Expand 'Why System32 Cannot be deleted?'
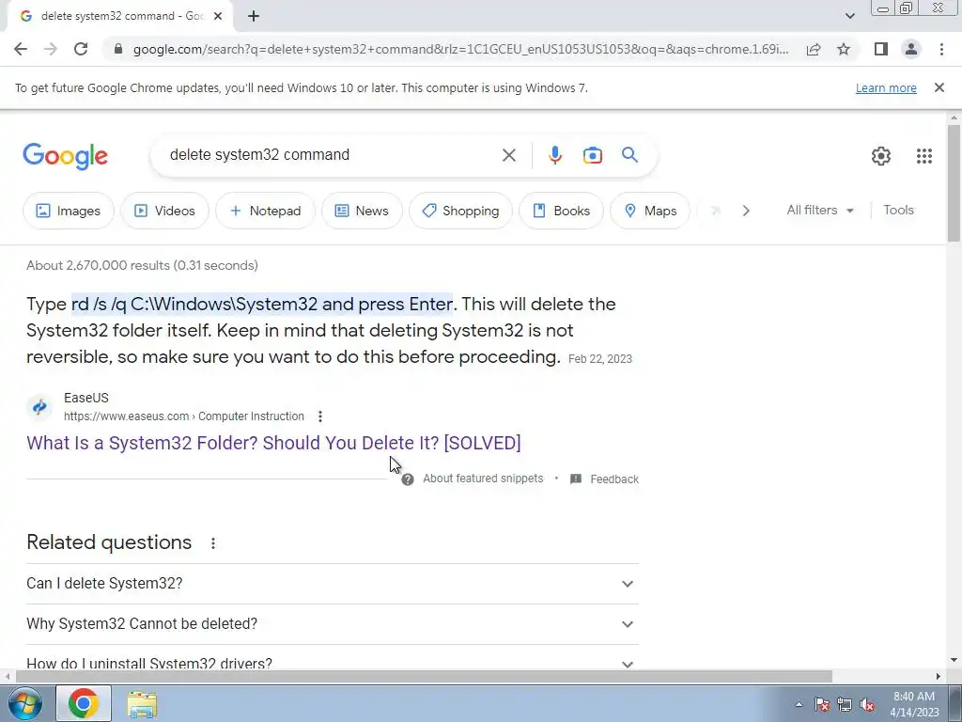This screenshot has width=962, height=722. point(333,624)
